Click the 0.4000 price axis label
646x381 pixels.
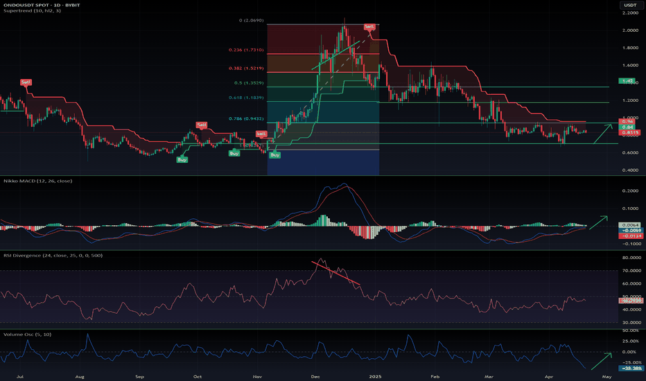coord(630,170)
